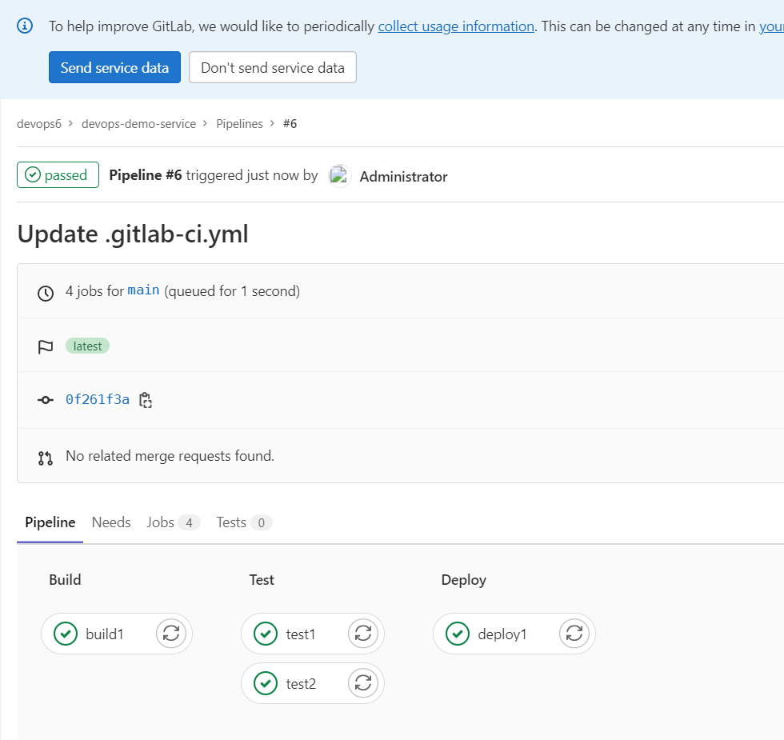The height and width of the screenshot is (740, 784).
Task: Open collect usage information link
Action: (456, 26)
